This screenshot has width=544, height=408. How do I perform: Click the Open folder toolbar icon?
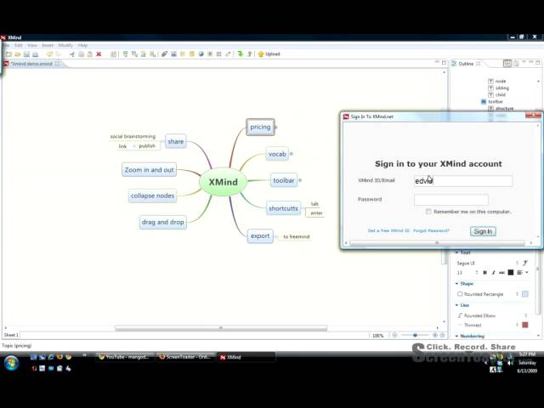coord(17,54)
